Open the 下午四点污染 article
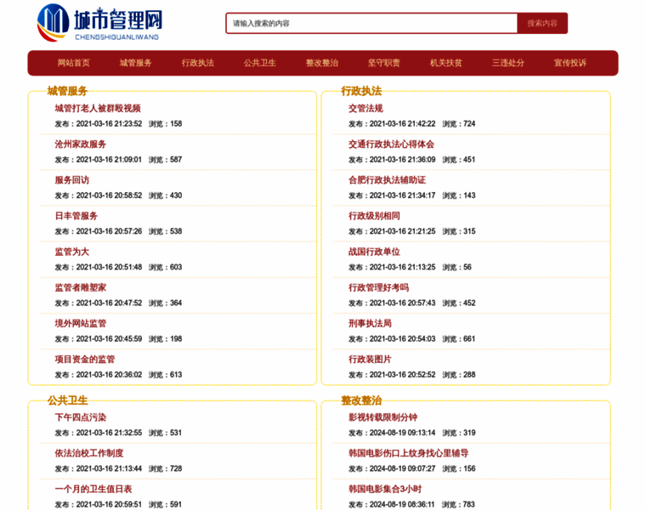This screenshot has height=510, width=646. [81, 417]
